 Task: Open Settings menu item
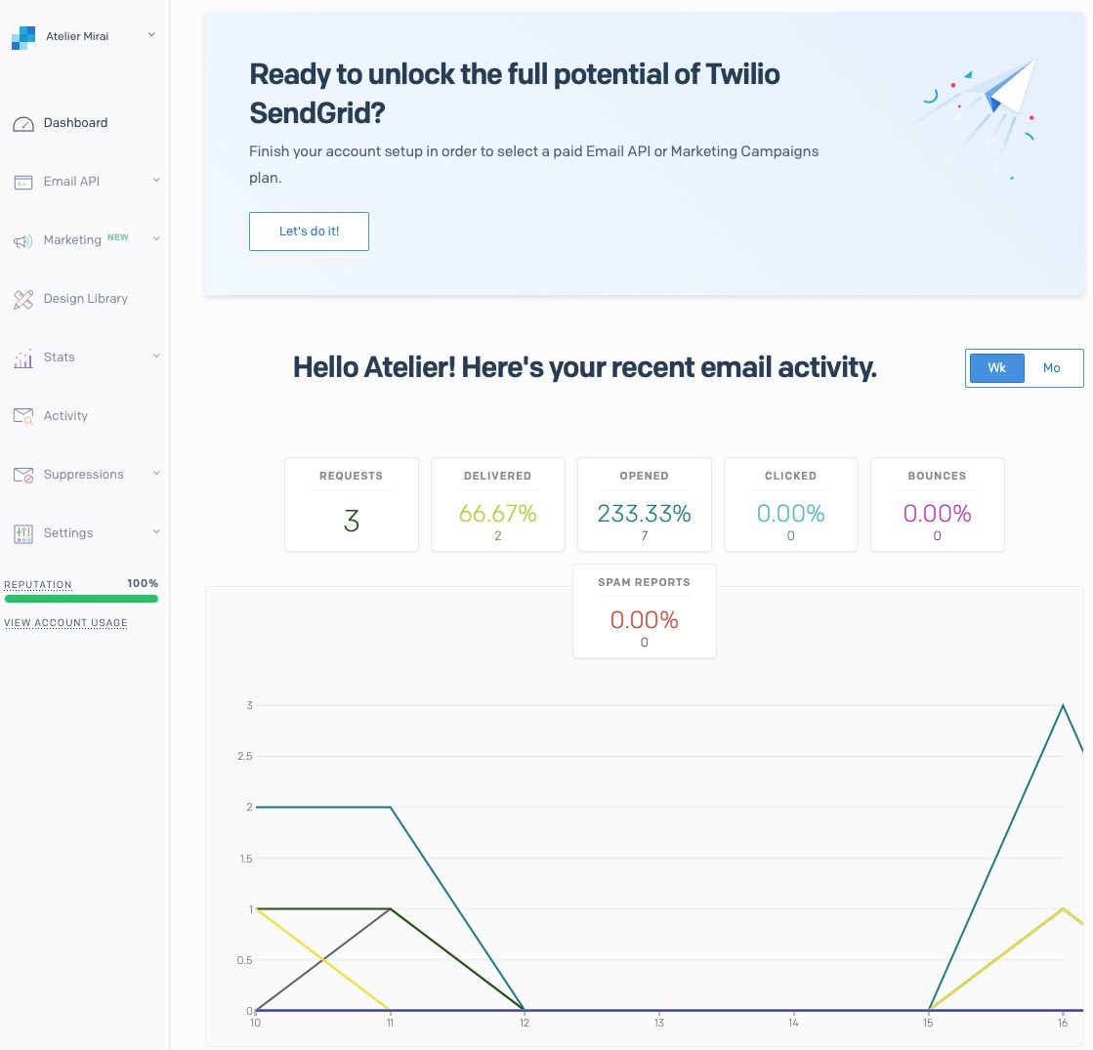tap(67, 532)
